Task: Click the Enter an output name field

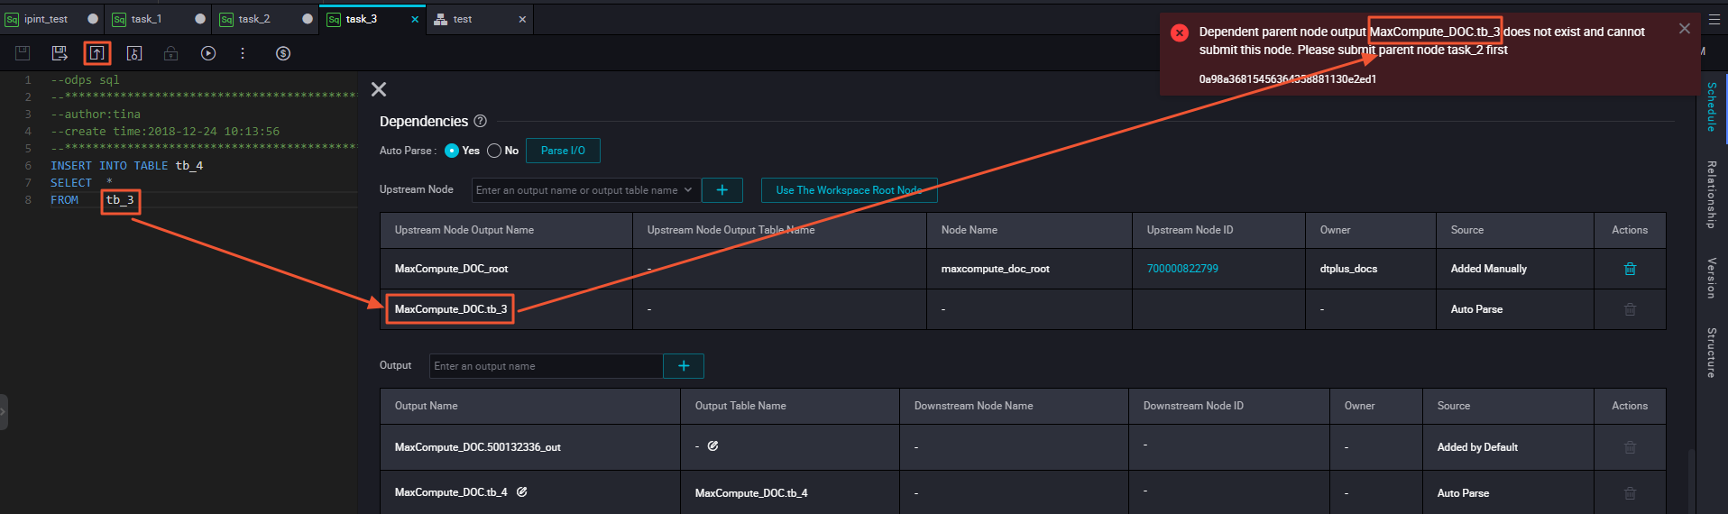Action: [547, 366]
